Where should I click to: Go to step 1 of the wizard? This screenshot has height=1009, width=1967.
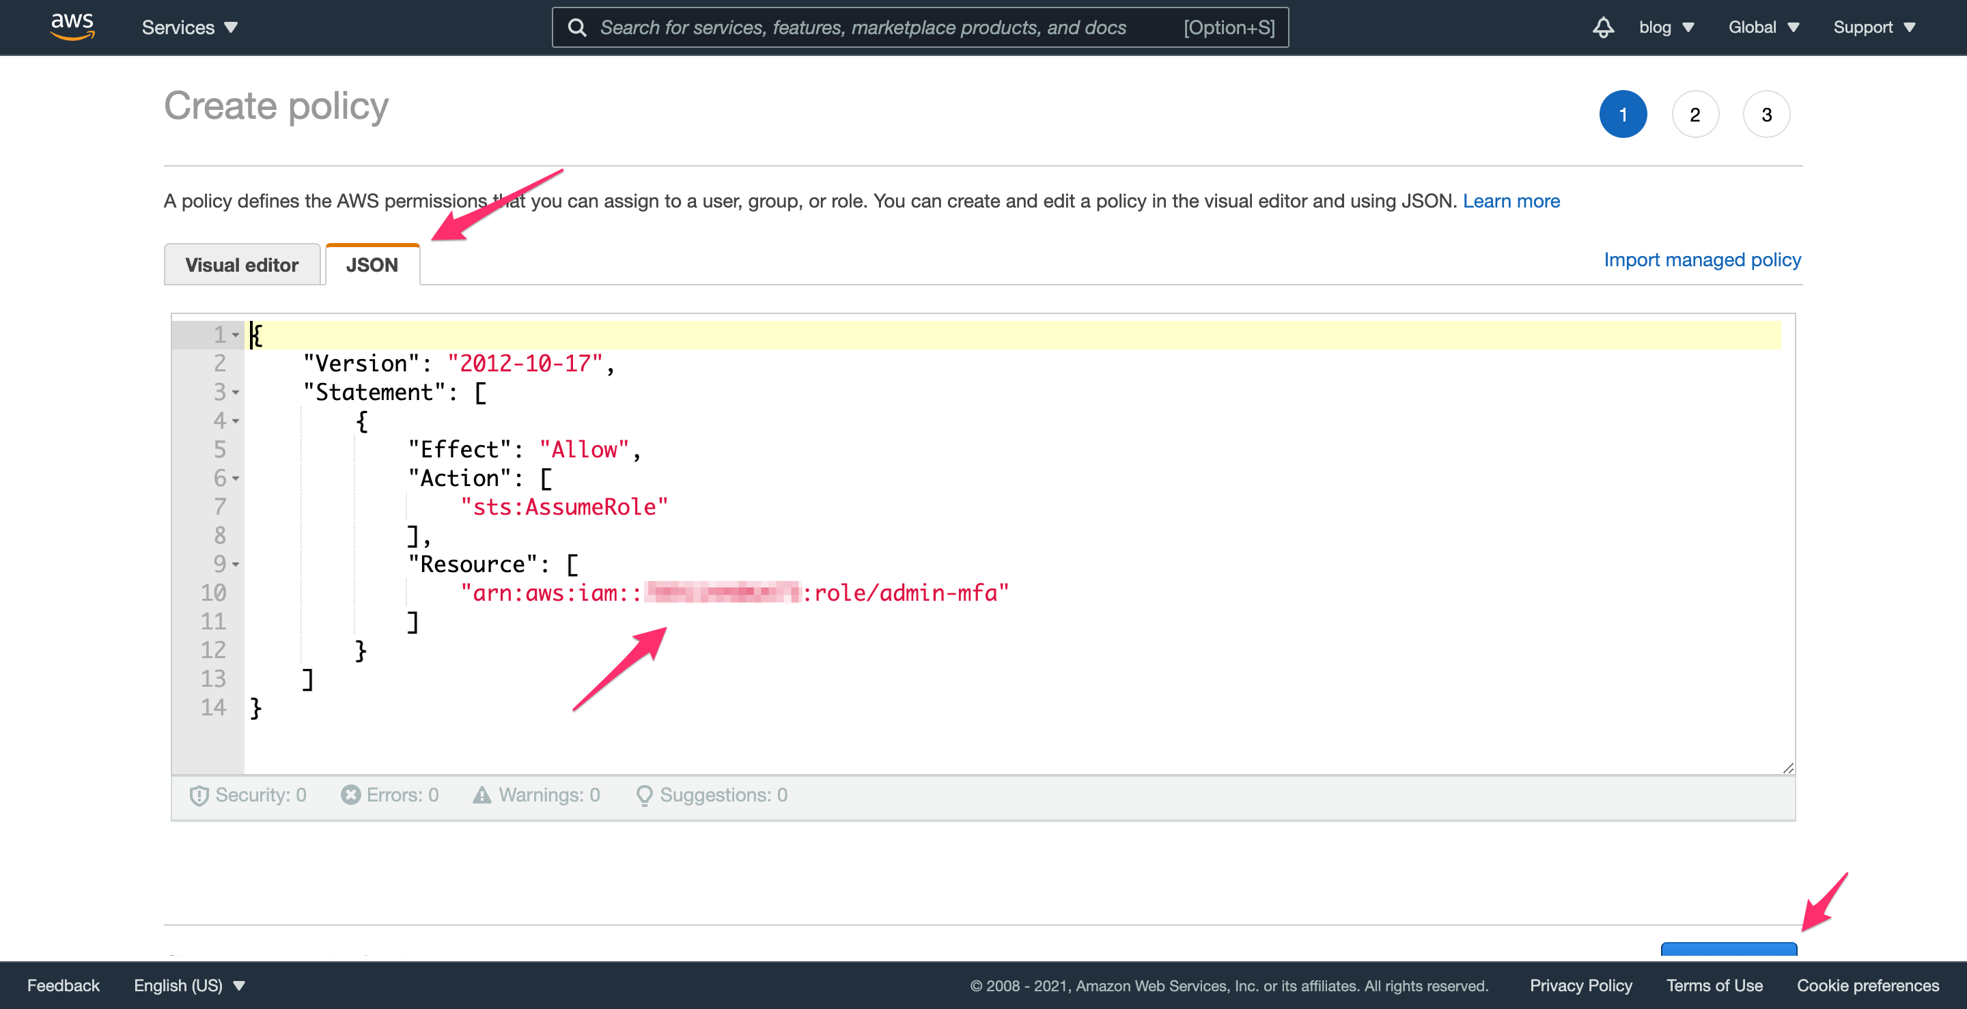1623,115
